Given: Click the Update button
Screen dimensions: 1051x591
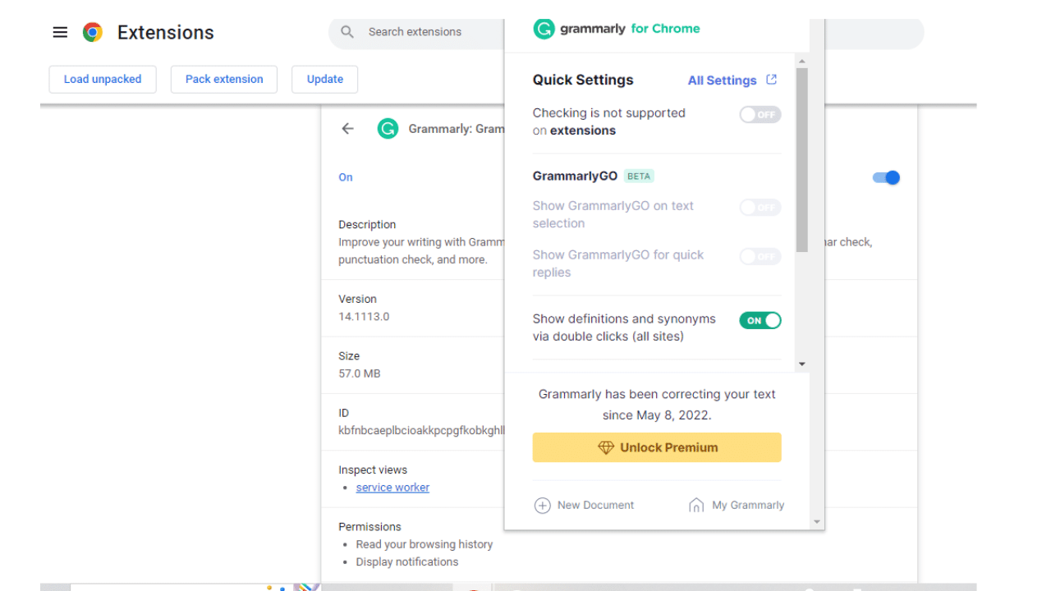Looking at the screenshot, I should pyautogui.click(x=325, y=79).
